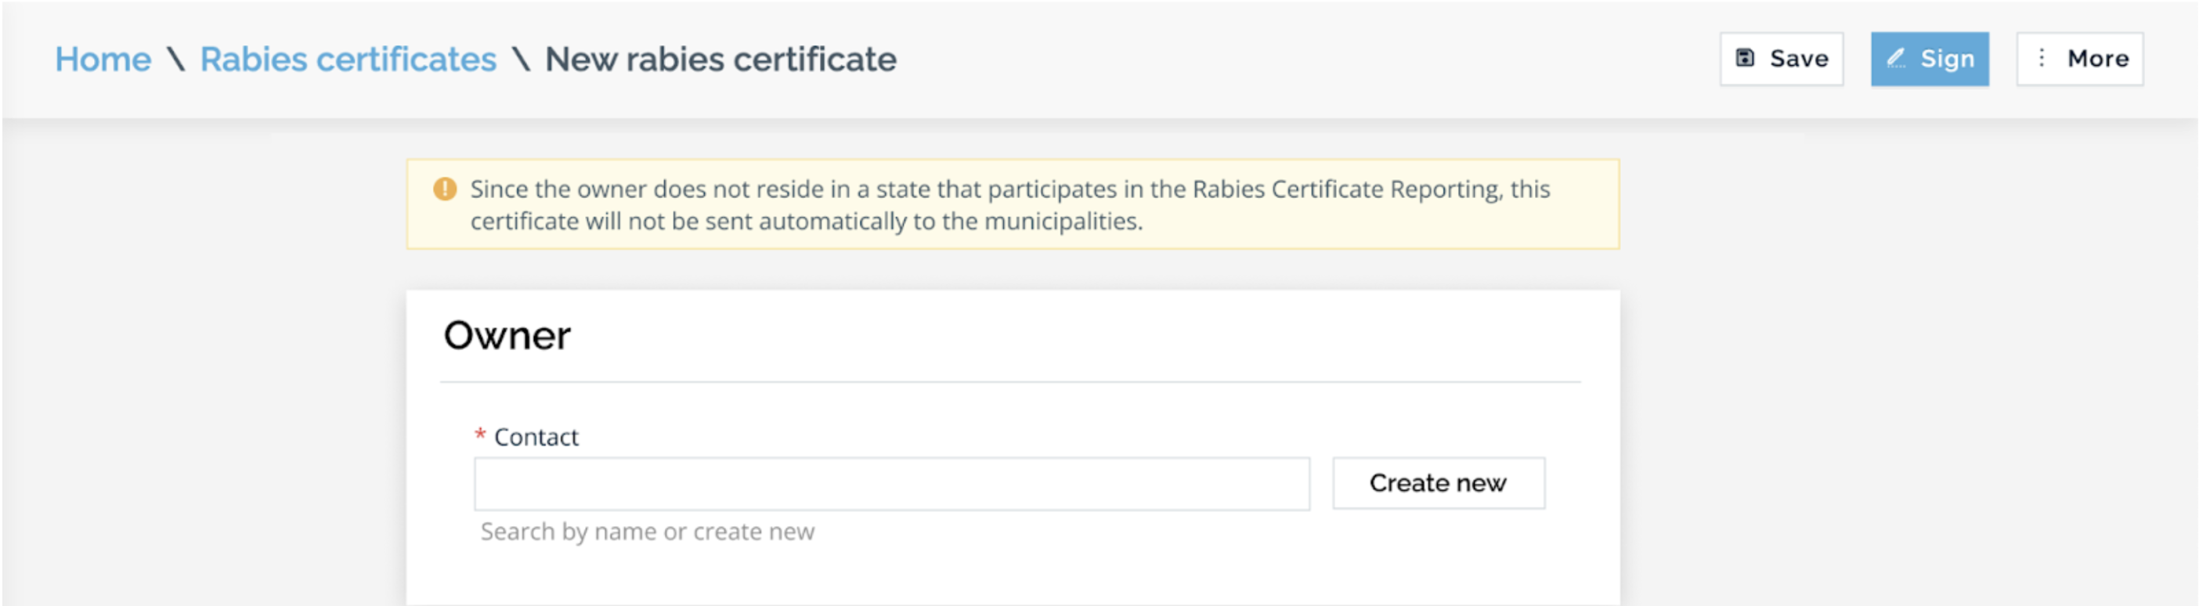Go to the Rabies certificates breadcrumb
The image size is (2199, 606).
pyautogui.click(x=348, y=60)
